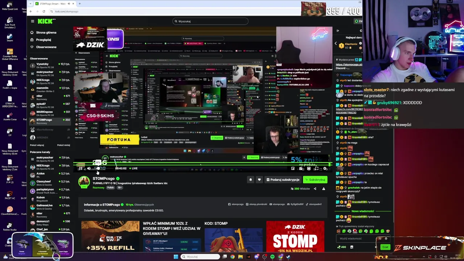Open Pirate Swap +35% refill banner
Viewport: 464px width, 261px height.
point(110,236)
